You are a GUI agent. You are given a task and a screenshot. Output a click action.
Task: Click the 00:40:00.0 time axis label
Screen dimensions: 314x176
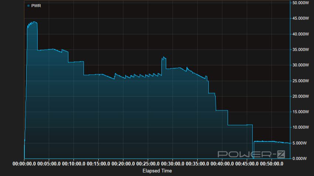pos(222,164)
